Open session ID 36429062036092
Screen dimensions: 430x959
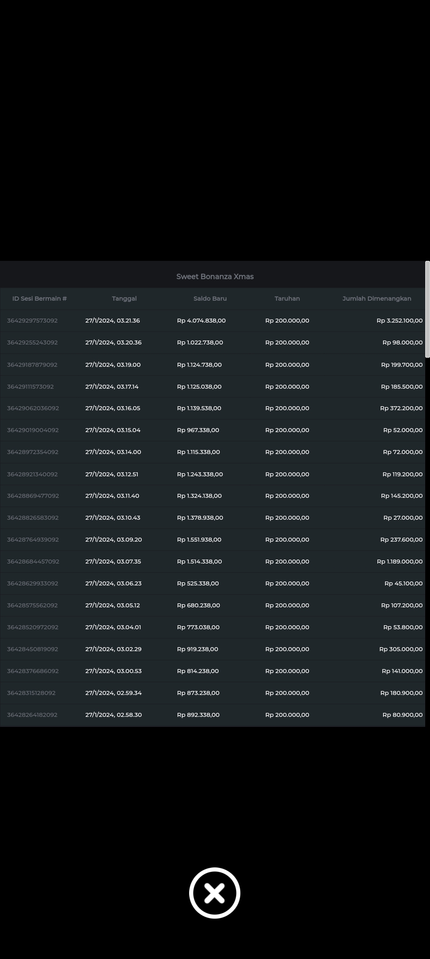point(33,408)
